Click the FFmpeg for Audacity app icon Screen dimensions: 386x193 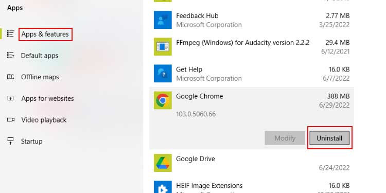coord(163,47)
